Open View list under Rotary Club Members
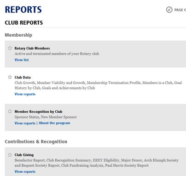The height and width of the screenshot is (176, 186). click(22, 60)
